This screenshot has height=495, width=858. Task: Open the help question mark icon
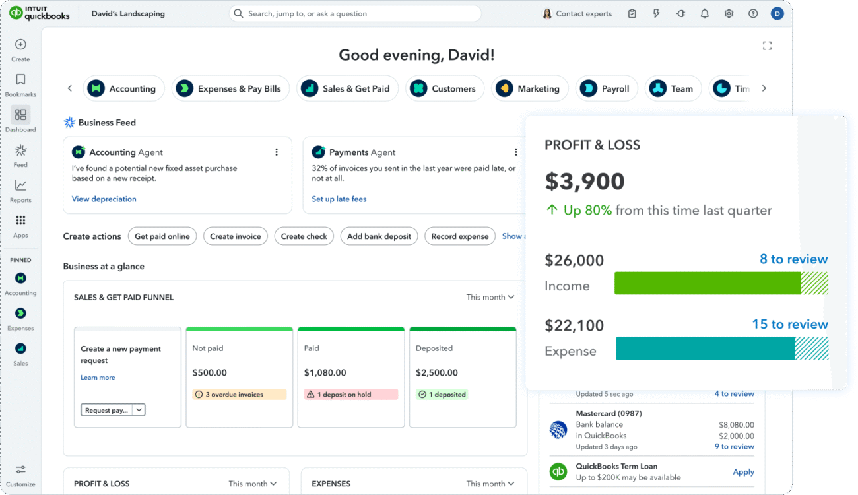tap(753, 13)
